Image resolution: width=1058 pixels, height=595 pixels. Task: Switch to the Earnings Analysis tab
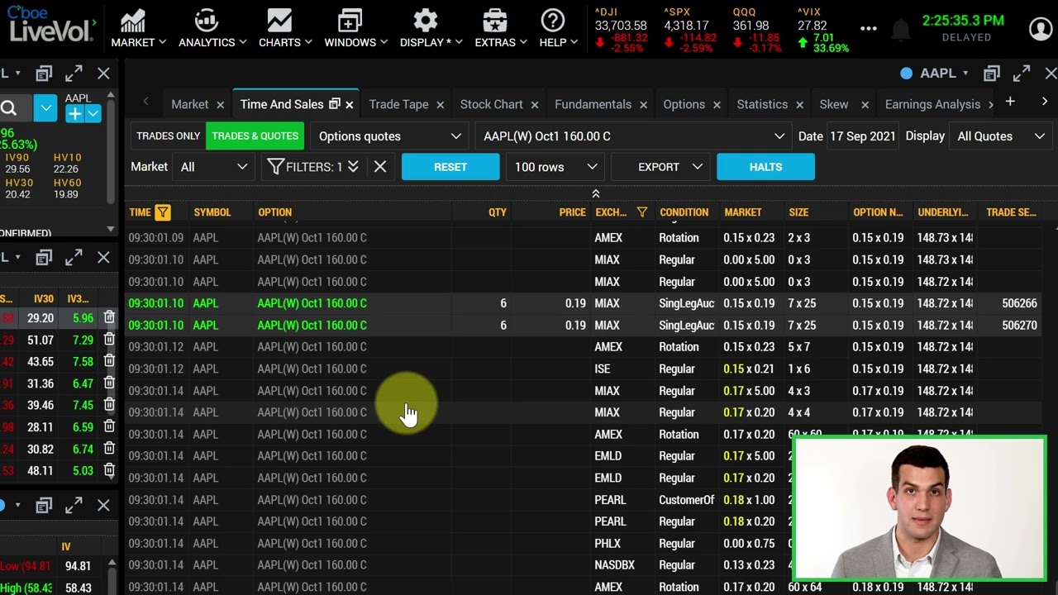pyautogui.click(x=932, y=104)
